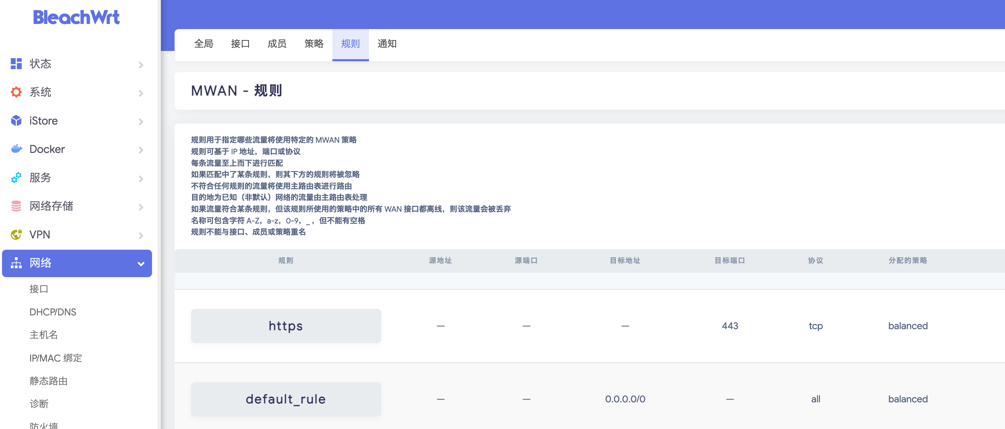Click the 0.0.0.0/0 target address
This screenshot has width=1005, height=429.
(625, 399)
